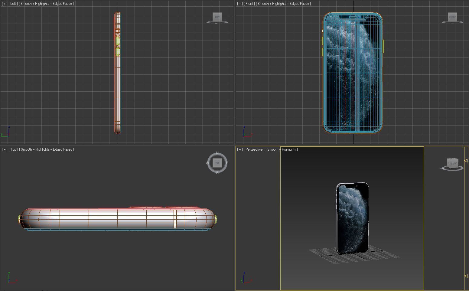Viewport: 469px width, 291px height.
Task: Open the Front viewport's Smooth + Highlights + Edged Faces menu
Action: (x=283, y=4)
